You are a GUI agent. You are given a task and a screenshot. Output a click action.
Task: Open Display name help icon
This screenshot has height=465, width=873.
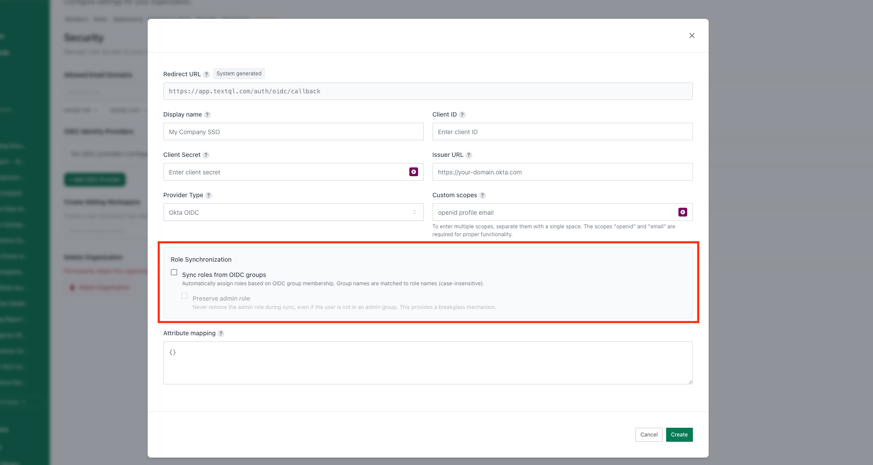click(x=207, y=115)
